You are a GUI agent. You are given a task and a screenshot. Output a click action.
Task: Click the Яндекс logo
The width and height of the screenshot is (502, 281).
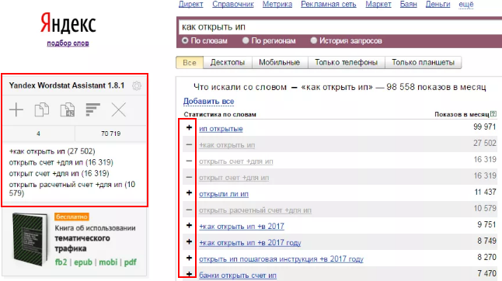(68, 23)
